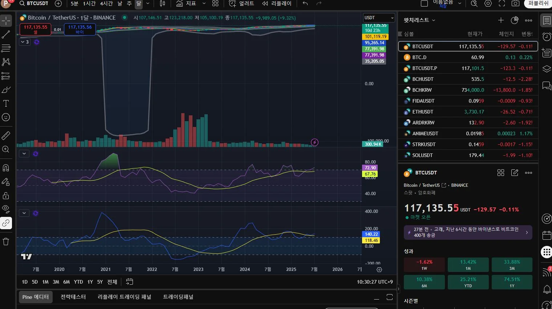Screen dimensions: 552x309
Task: Select the brush drawing tool
Action: (x=6, y=90)
